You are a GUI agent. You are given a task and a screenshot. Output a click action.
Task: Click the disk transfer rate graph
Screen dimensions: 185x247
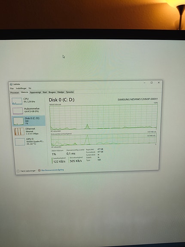click(103, 140)
